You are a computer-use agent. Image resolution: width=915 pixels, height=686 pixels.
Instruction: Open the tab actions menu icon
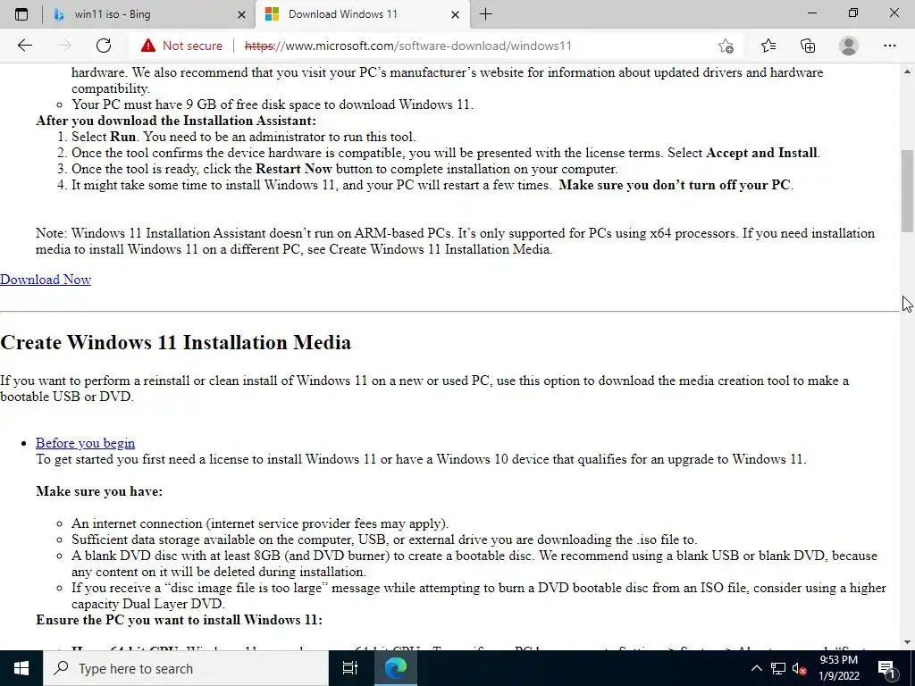(x=21, y=14)
